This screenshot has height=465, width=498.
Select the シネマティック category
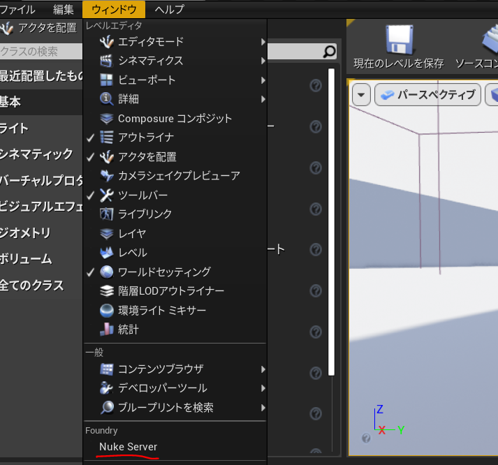click(x=41, y=154)
